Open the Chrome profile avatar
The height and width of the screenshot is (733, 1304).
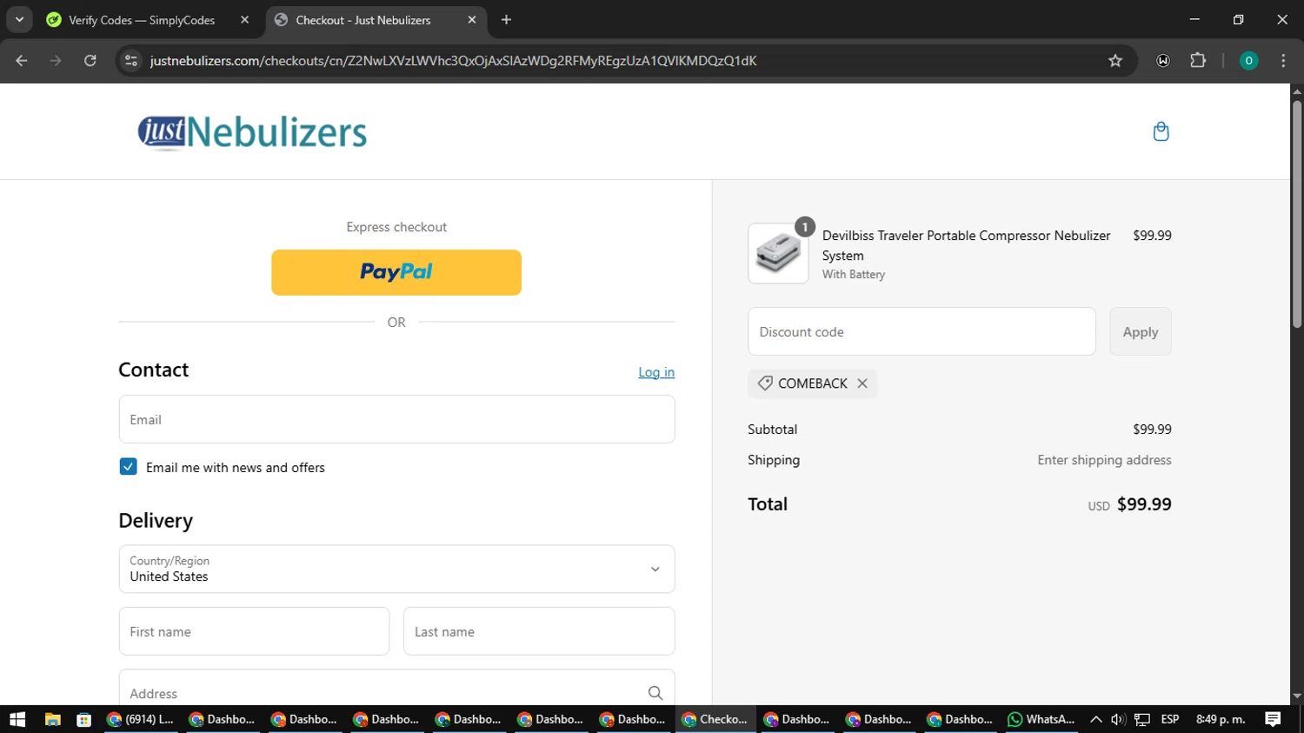click(x=1248, y=61)
